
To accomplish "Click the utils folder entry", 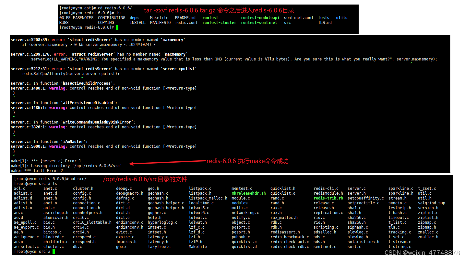I will pyautogui.click(x=341, y=17).
